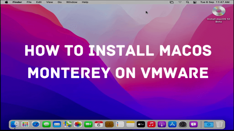
Task: Open the File menu
Action: 29,2
